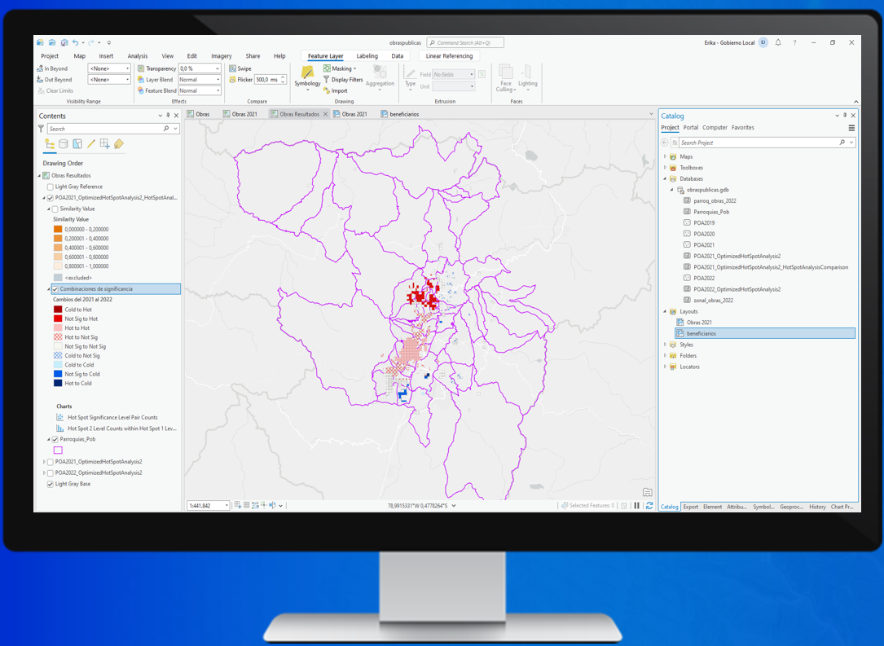Open the Transparency percentage dropdown
Screen dimensions: 884x646
[218, 69]
